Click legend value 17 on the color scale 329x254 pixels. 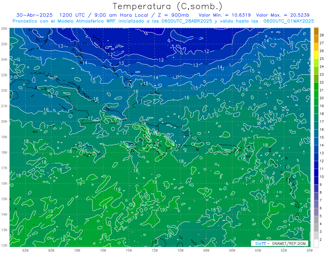(x=322, y=121)
